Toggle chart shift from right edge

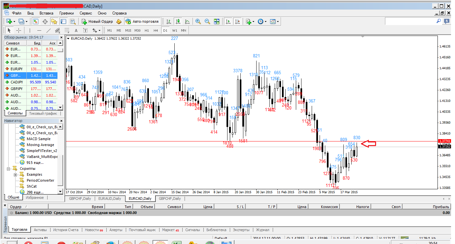[237, 21]
